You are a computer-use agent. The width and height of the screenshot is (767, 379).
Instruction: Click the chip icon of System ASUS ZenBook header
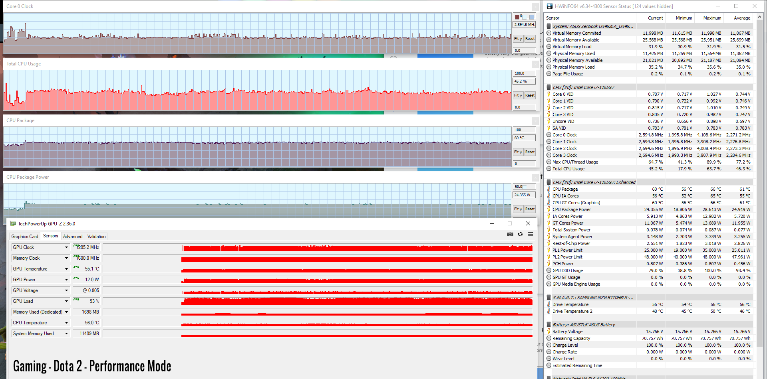(x=549, y=26)
